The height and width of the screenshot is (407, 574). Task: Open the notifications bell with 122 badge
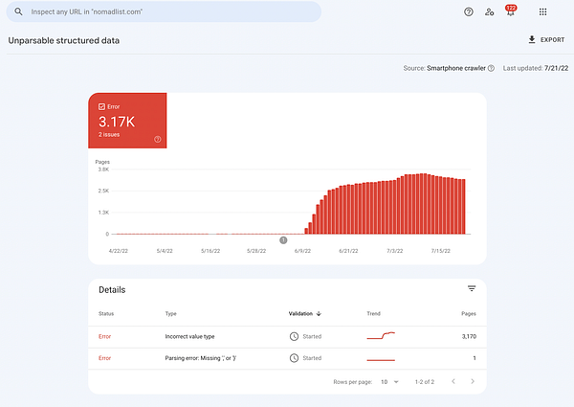pos(511,12)
